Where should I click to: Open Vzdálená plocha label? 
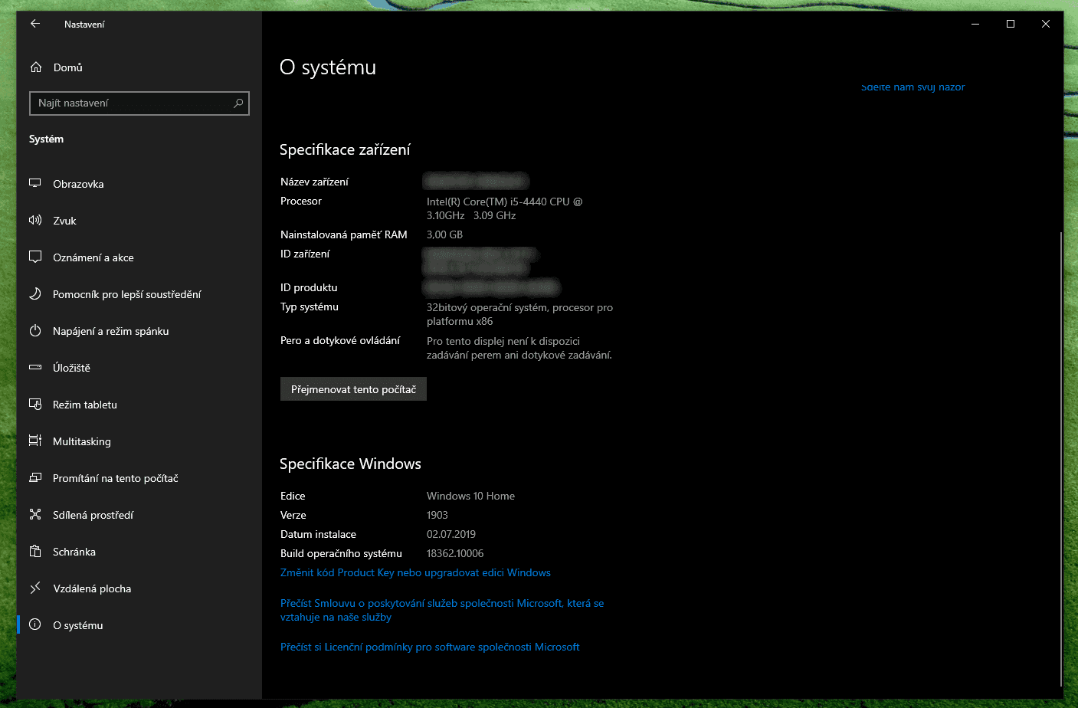tap(92, 588)
